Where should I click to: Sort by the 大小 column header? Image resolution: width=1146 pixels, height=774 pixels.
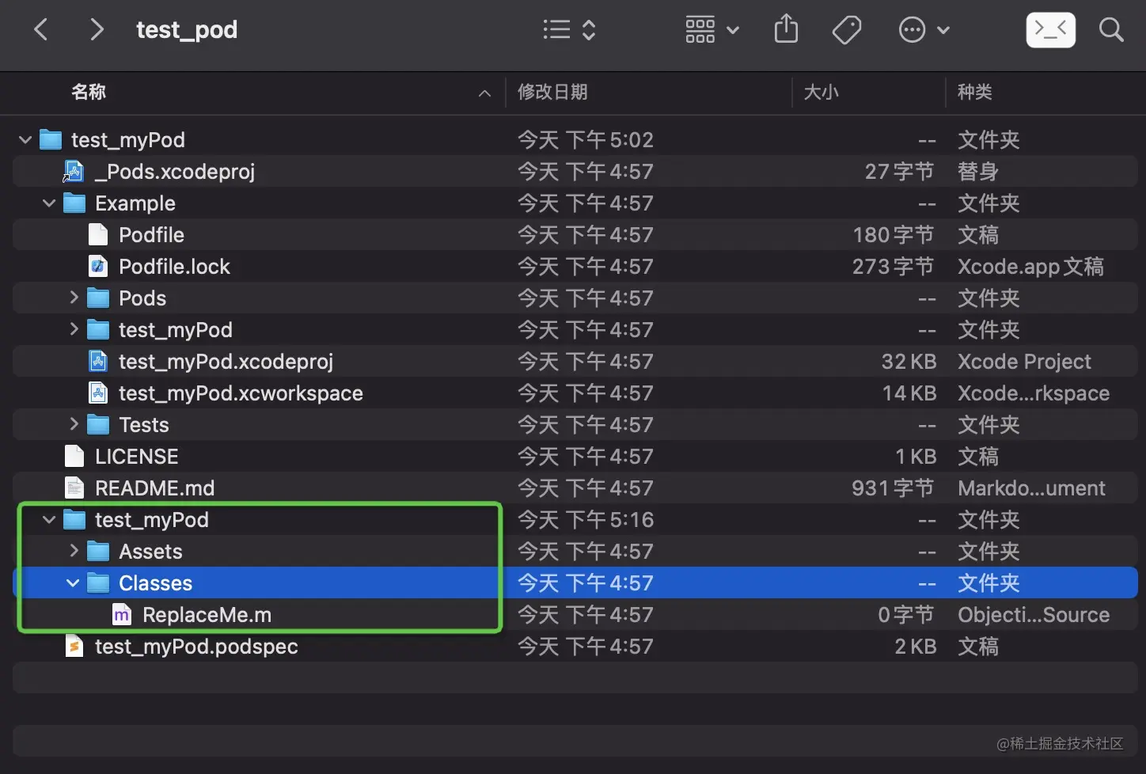point(821,93)
